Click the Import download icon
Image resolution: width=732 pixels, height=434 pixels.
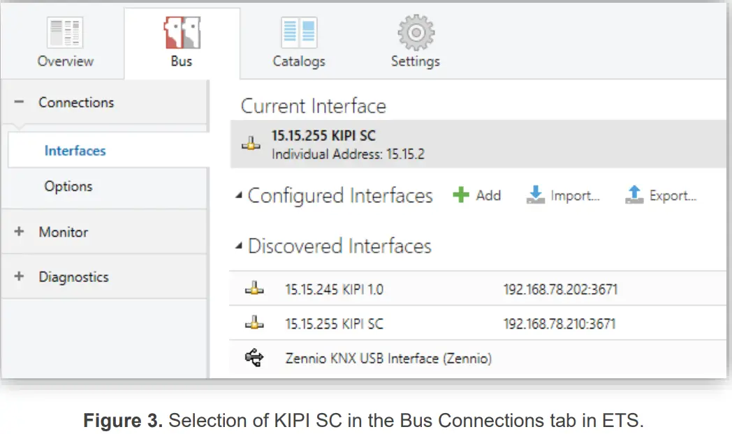point(534,197)
